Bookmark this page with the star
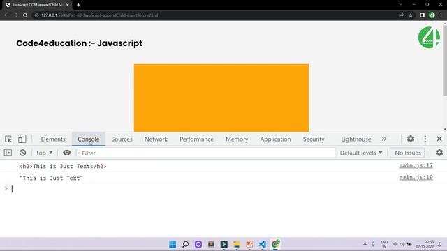 pos(411,15)
